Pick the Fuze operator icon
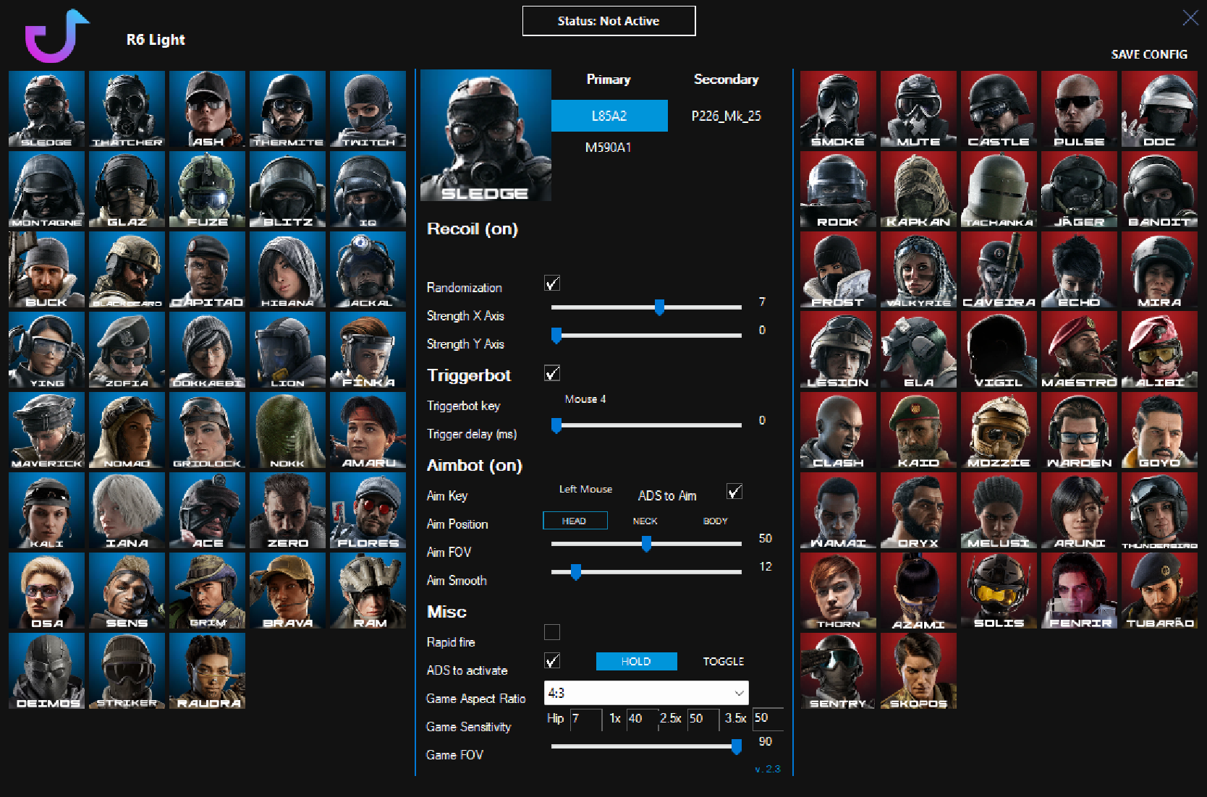 [x=207, y=189]
